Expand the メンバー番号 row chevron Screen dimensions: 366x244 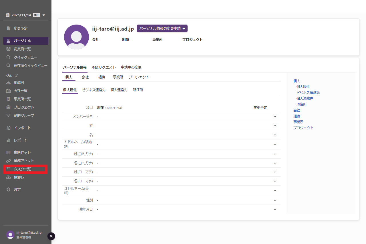(275, 117)
